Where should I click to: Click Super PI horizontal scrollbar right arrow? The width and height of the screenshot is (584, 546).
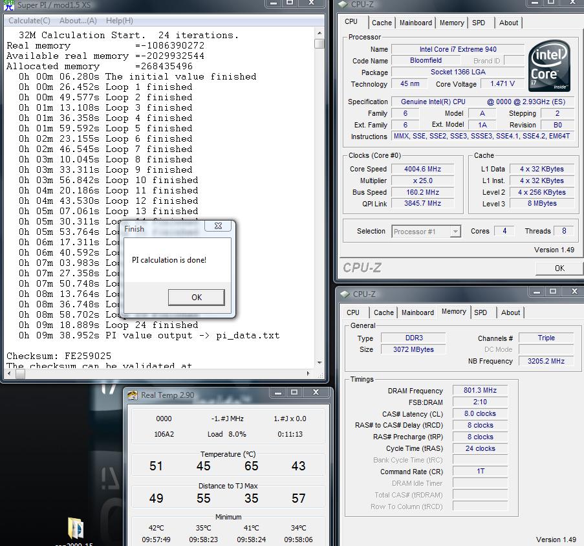pyautogui.click(x=308, y=373)
